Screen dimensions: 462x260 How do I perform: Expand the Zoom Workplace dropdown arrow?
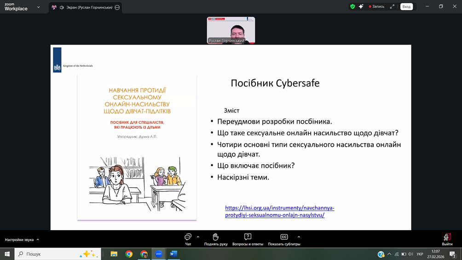[38, 7]
